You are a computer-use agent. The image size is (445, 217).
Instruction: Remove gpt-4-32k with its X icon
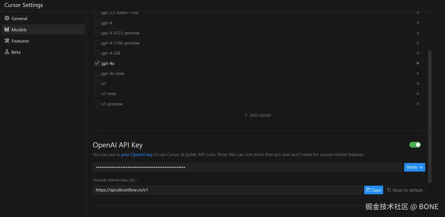click(418, 53)
